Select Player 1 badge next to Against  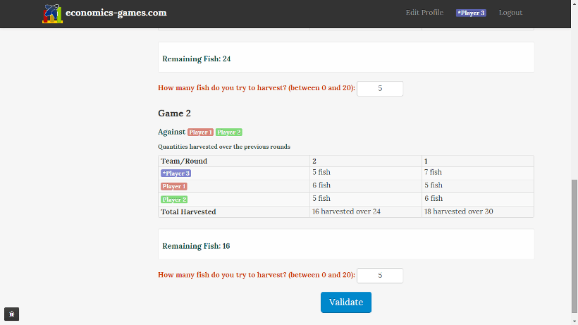(200, 133)
